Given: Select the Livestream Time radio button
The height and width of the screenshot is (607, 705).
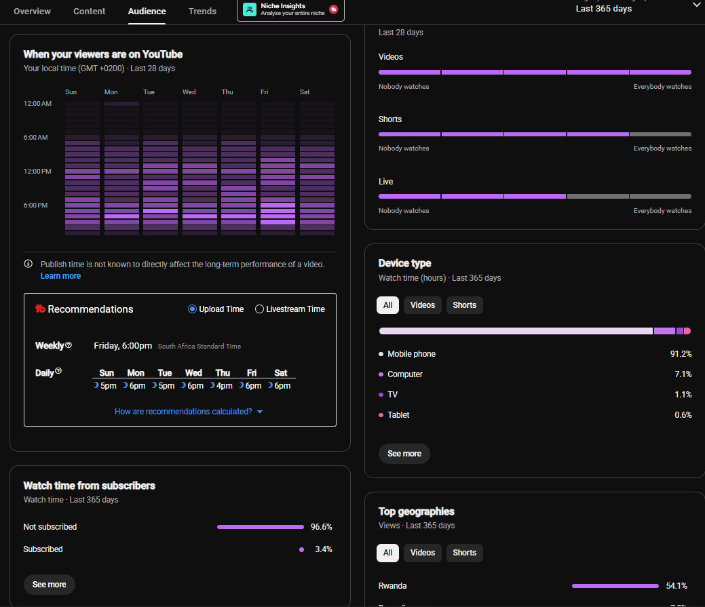Looking at the screenshot, I should 259,309.
